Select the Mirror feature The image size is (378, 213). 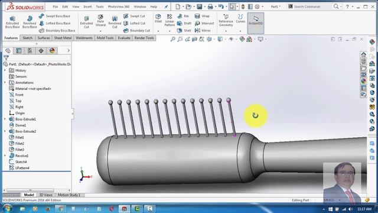pyautogui.click(x=203, y=30)
